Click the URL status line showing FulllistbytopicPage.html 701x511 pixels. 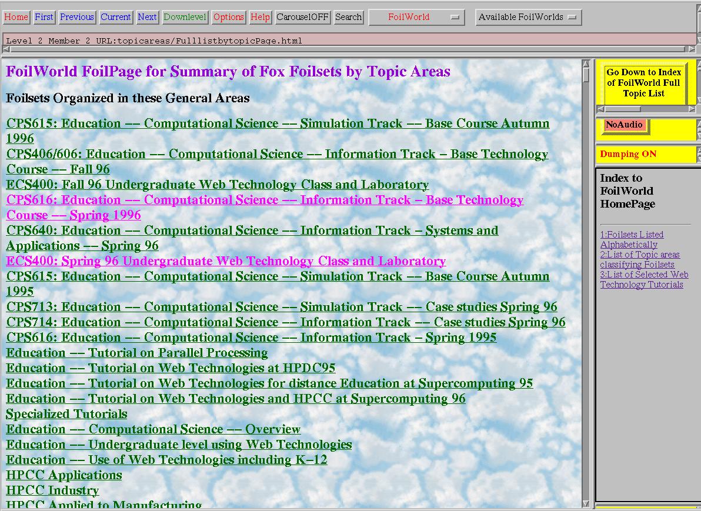[x=349, y=41]
